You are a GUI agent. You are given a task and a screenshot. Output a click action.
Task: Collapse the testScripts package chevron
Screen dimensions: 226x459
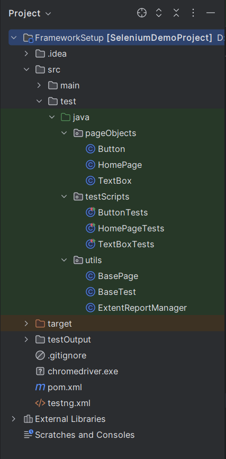(64, 196)
